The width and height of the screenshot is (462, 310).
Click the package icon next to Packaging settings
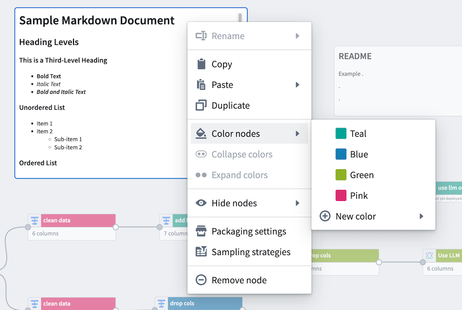201,231
